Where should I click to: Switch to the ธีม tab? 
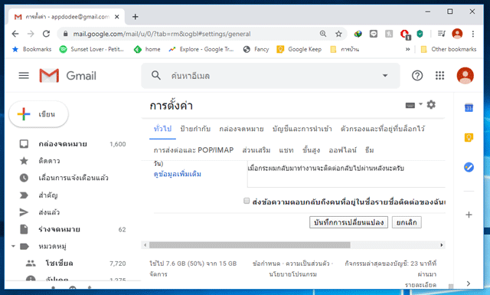(369, 150)
